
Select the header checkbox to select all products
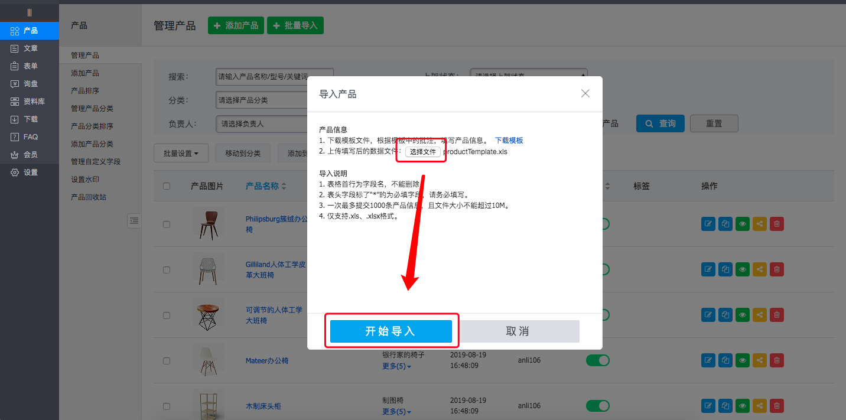(x=166, y=185)
